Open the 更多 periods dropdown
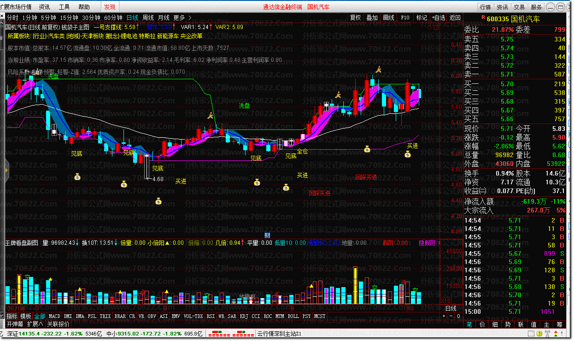Screen dimensions: 574x341 click(182, 18)
